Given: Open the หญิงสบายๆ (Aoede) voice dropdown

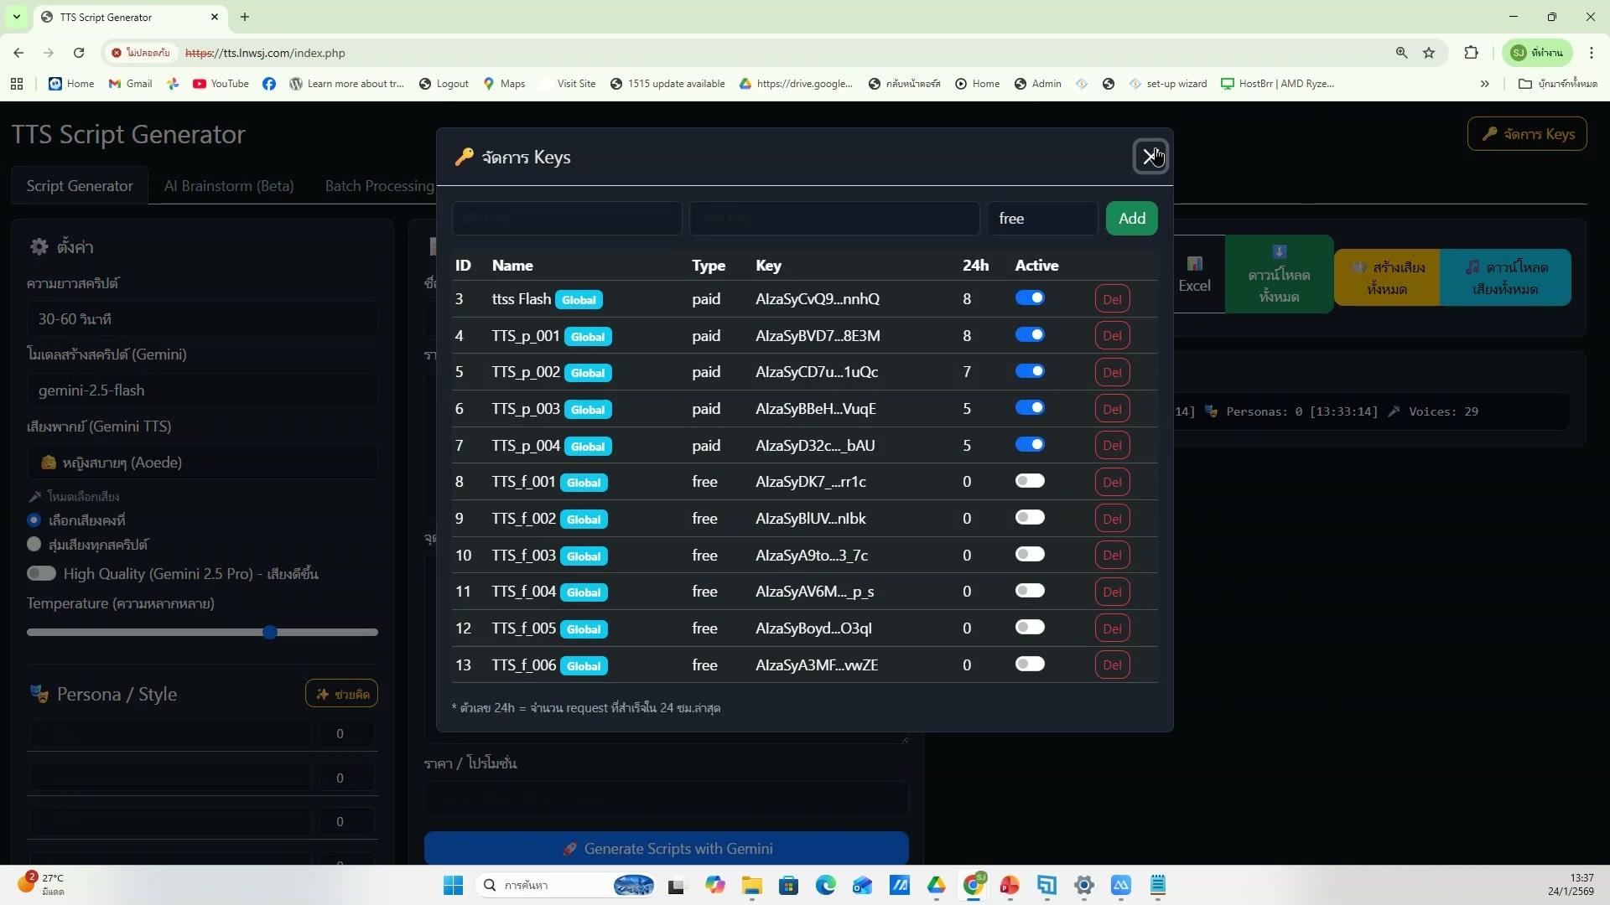Looking at the screenshot, I should click(x=201, y=462).
